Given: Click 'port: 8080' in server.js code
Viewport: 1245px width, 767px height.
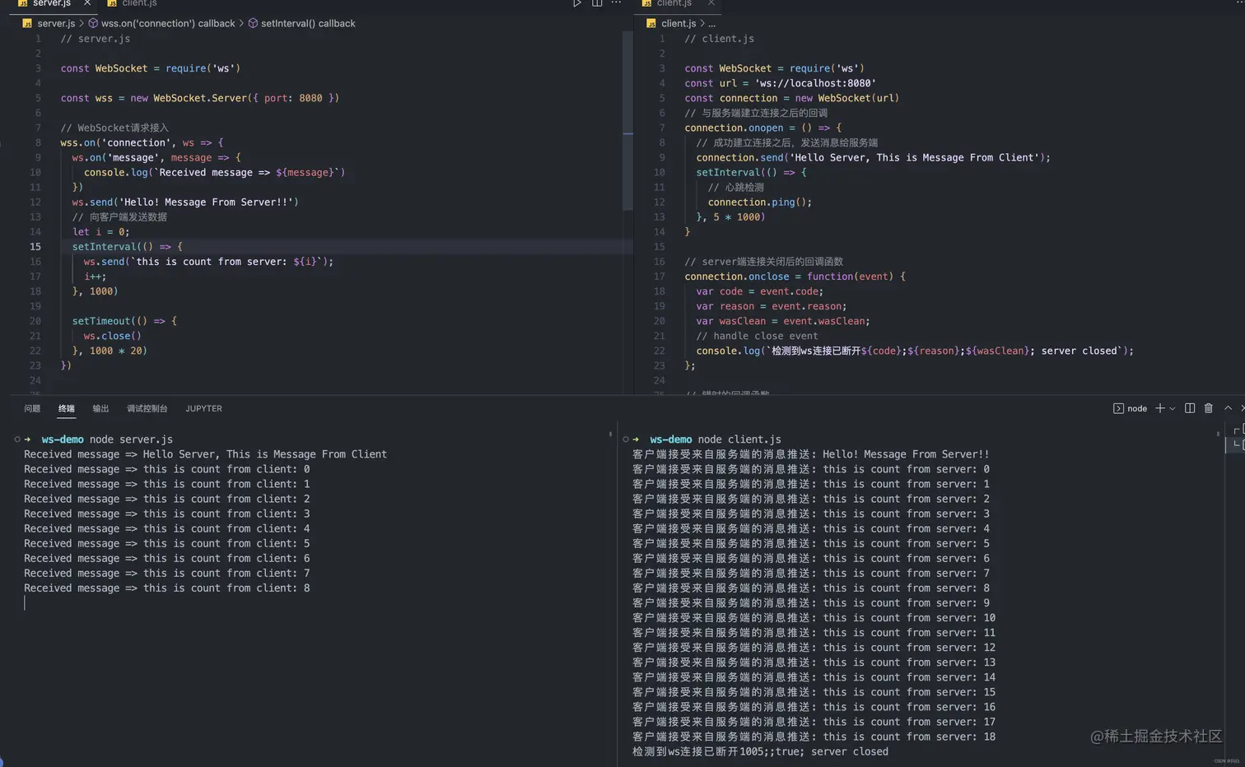Looking at the screenshot, I should point(293,98).
